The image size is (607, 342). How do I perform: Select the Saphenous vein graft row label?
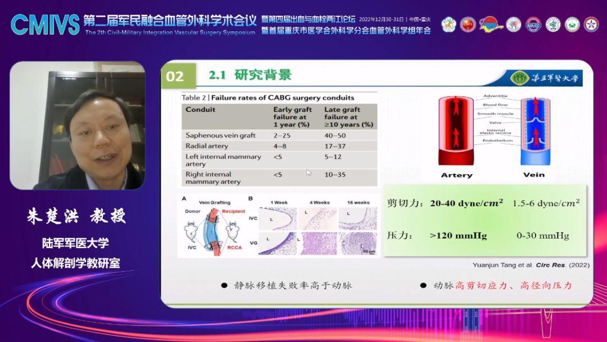(x=220, y=135)
